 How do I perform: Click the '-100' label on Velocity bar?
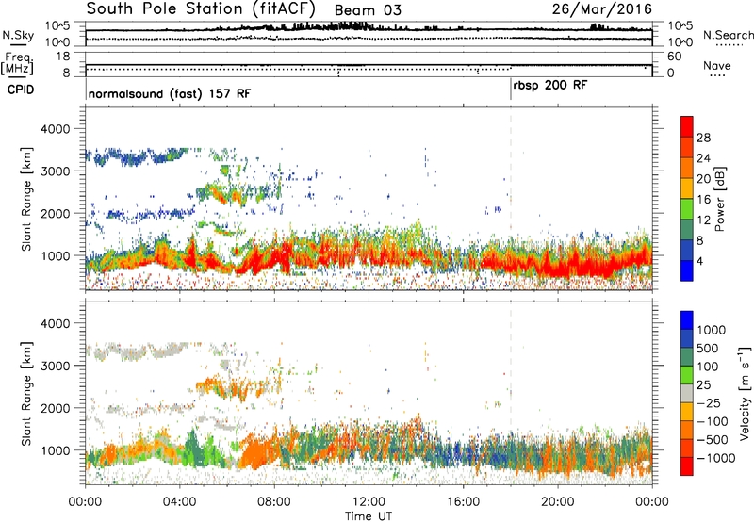713,421
